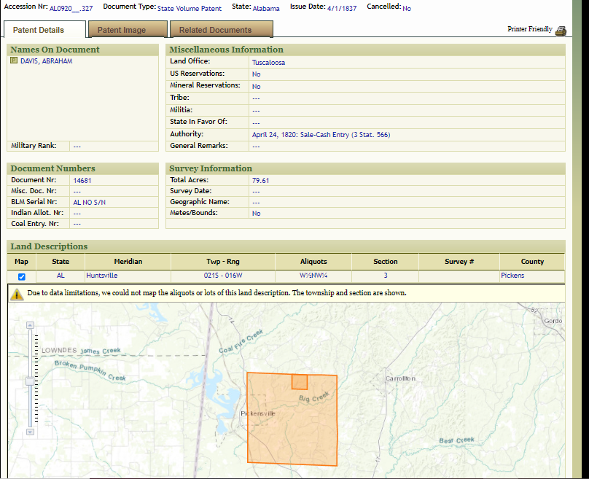
Task: Open the Related Documents tab
Action: pyautogui.click(x=215, y=30)
